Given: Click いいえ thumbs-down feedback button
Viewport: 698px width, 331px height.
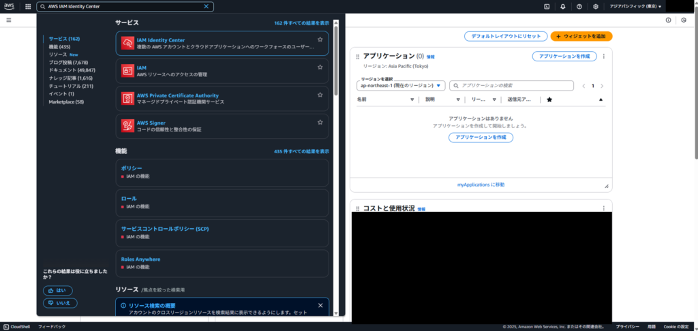Looking at the screenshot, I should (x=60, y=303).
